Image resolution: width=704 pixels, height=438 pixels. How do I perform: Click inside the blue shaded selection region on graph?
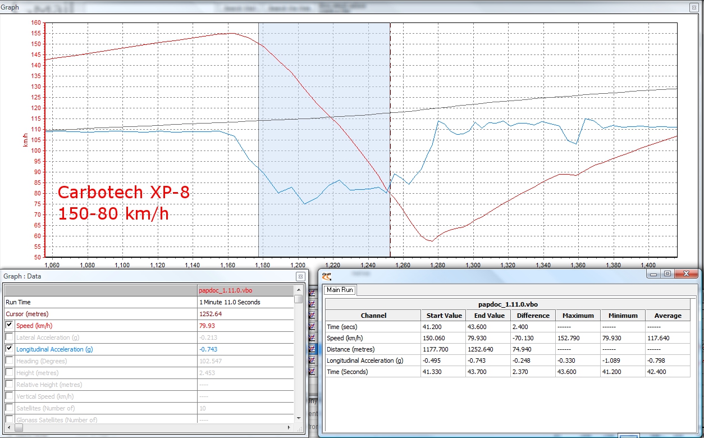pos(324,140)
